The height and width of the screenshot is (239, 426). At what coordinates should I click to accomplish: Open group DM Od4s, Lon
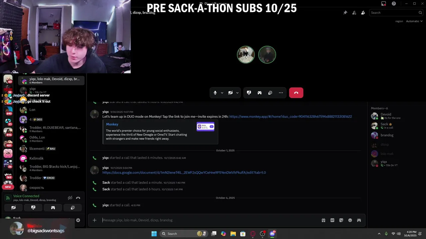(x=51, y=139)
